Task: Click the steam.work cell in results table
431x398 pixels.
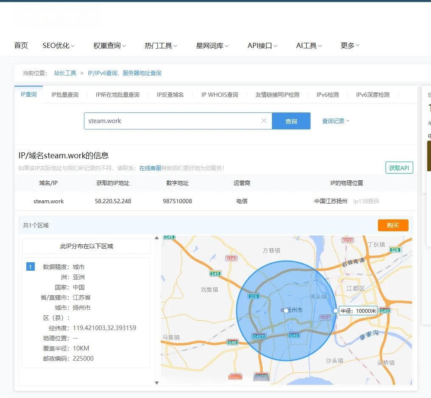Action: 48,201
